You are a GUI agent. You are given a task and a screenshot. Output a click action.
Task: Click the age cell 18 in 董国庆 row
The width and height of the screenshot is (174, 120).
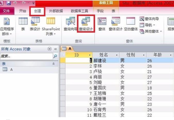160,88
